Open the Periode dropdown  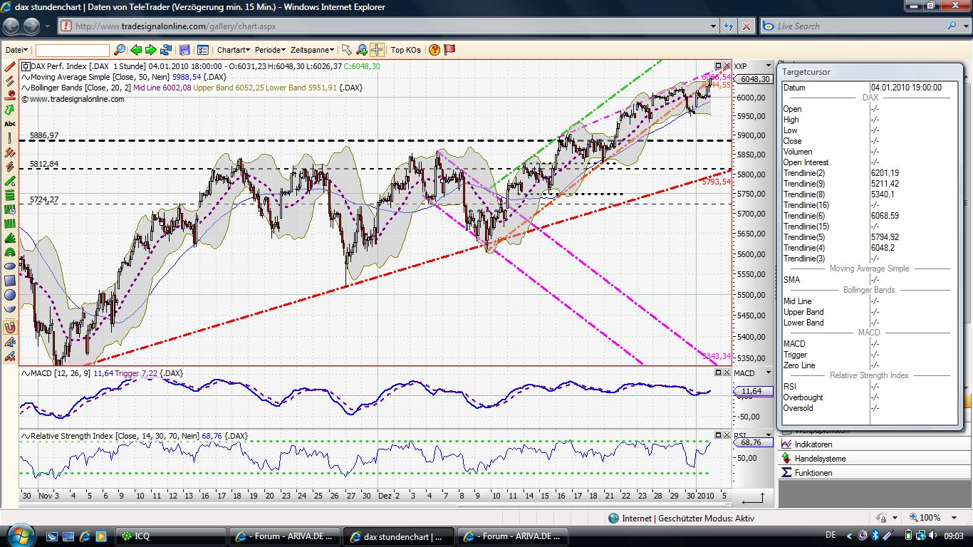[270, 50]
